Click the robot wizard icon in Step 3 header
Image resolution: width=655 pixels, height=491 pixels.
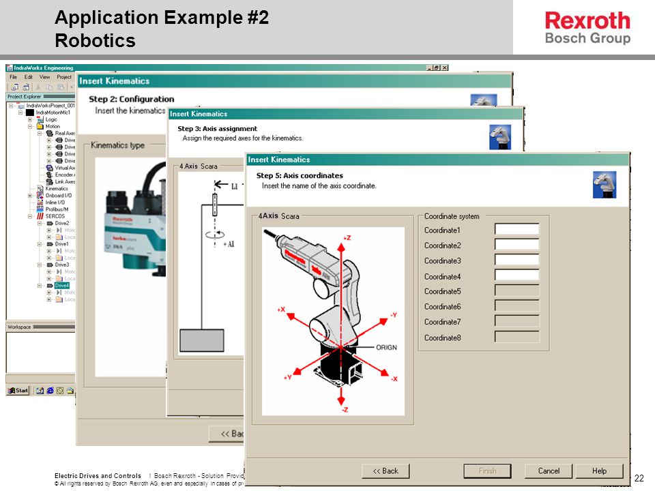[x=500, y=137]
